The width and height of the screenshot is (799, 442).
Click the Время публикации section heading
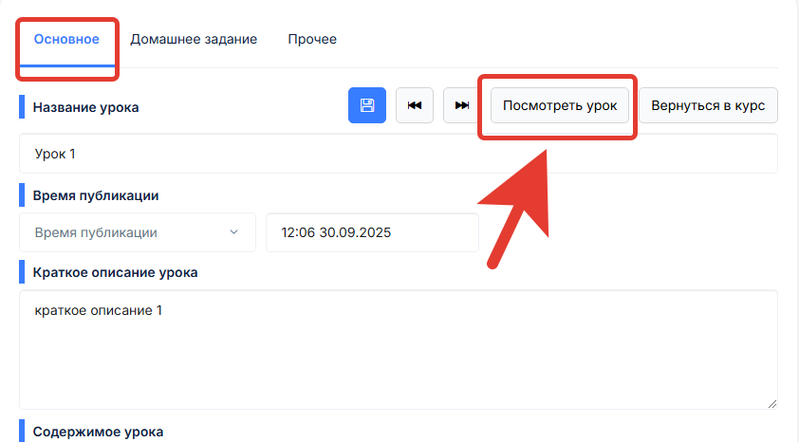pyautogui.click(x=96, y=195)
